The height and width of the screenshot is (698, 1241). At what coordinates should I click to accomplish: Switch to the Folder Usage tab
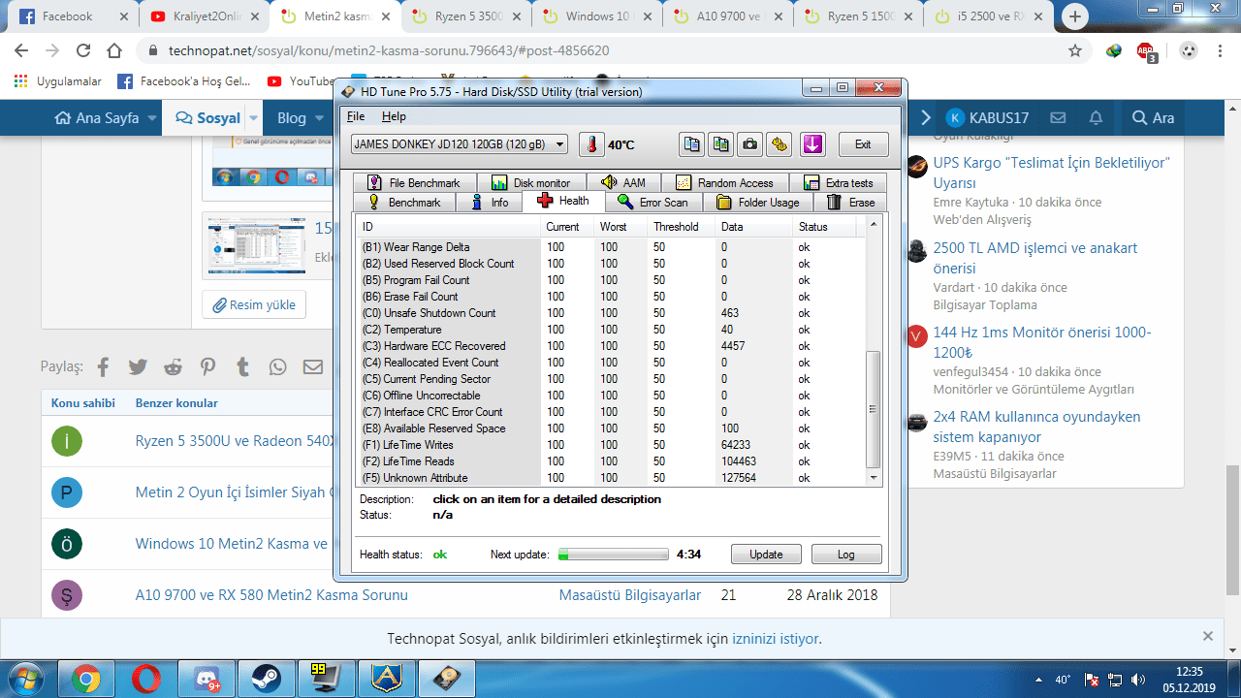[757, 203]
